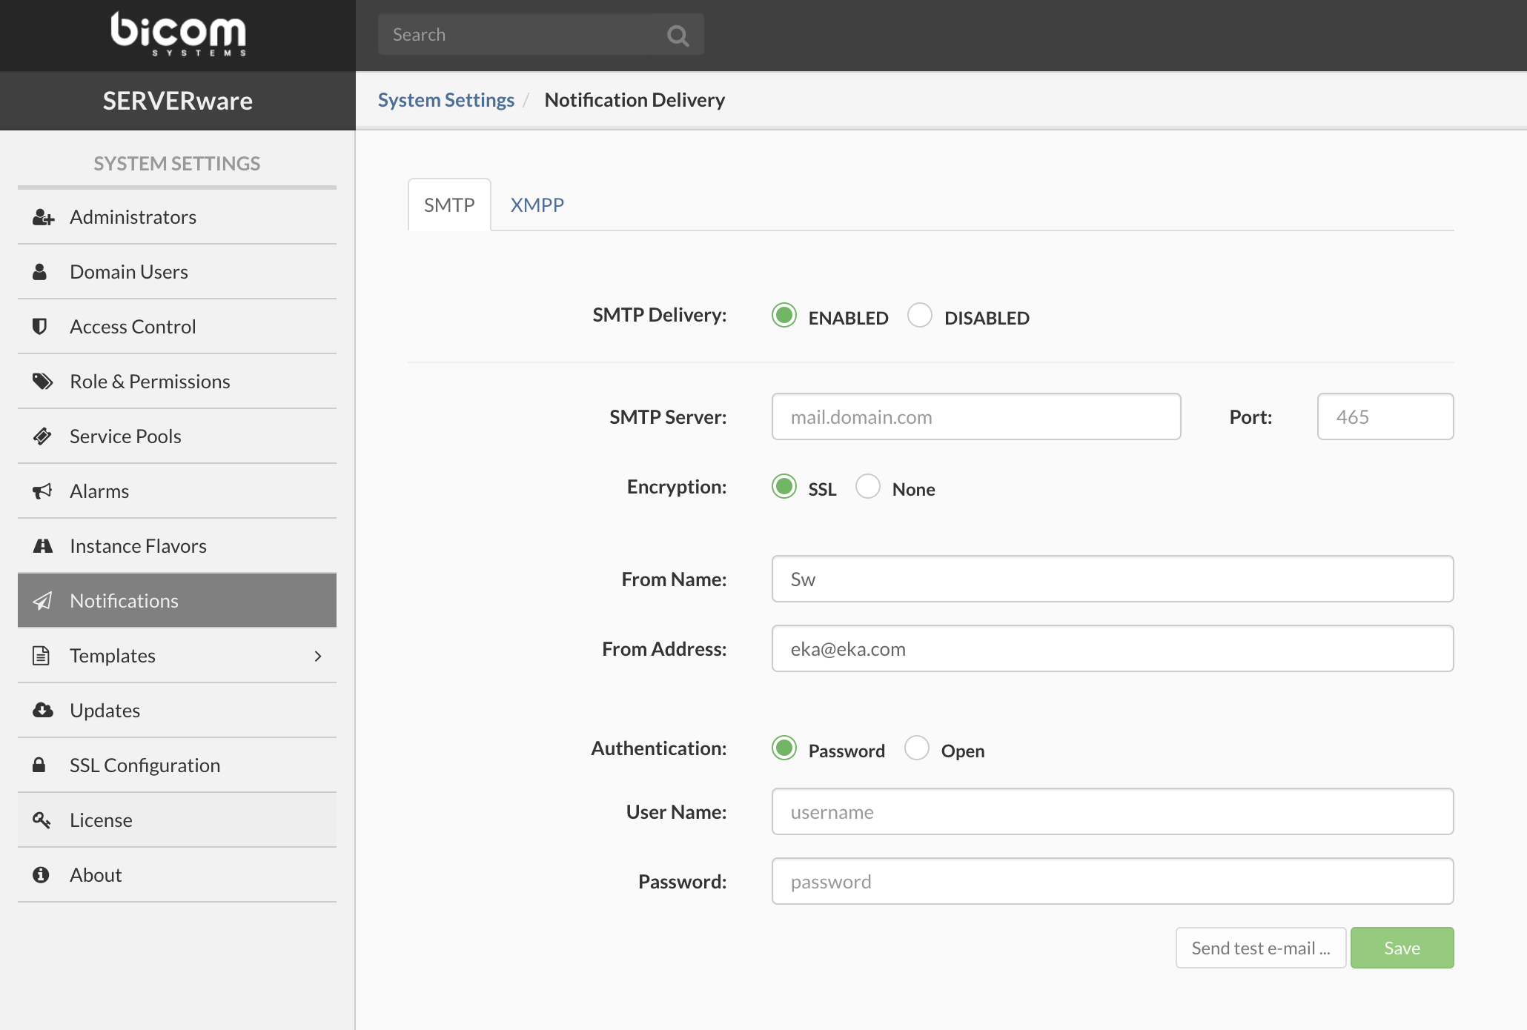Click the Alarms megaphone icon

click(x=42, y=491)
